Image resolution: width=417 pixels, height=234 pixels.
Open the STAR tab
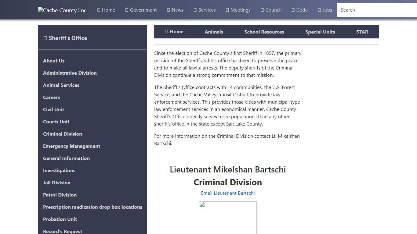362,32
